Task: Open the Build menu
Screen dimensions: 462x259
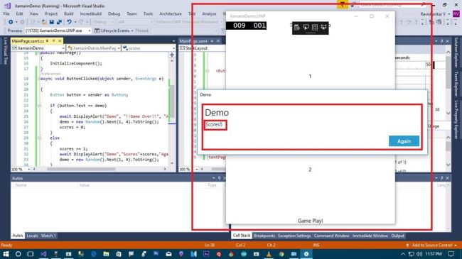Action: click(x=69, y=13)
